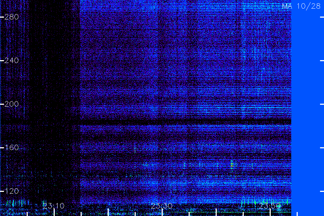Click the 23:50 time axis label
The image size is (324, 216).
click(x=270, y=206)
